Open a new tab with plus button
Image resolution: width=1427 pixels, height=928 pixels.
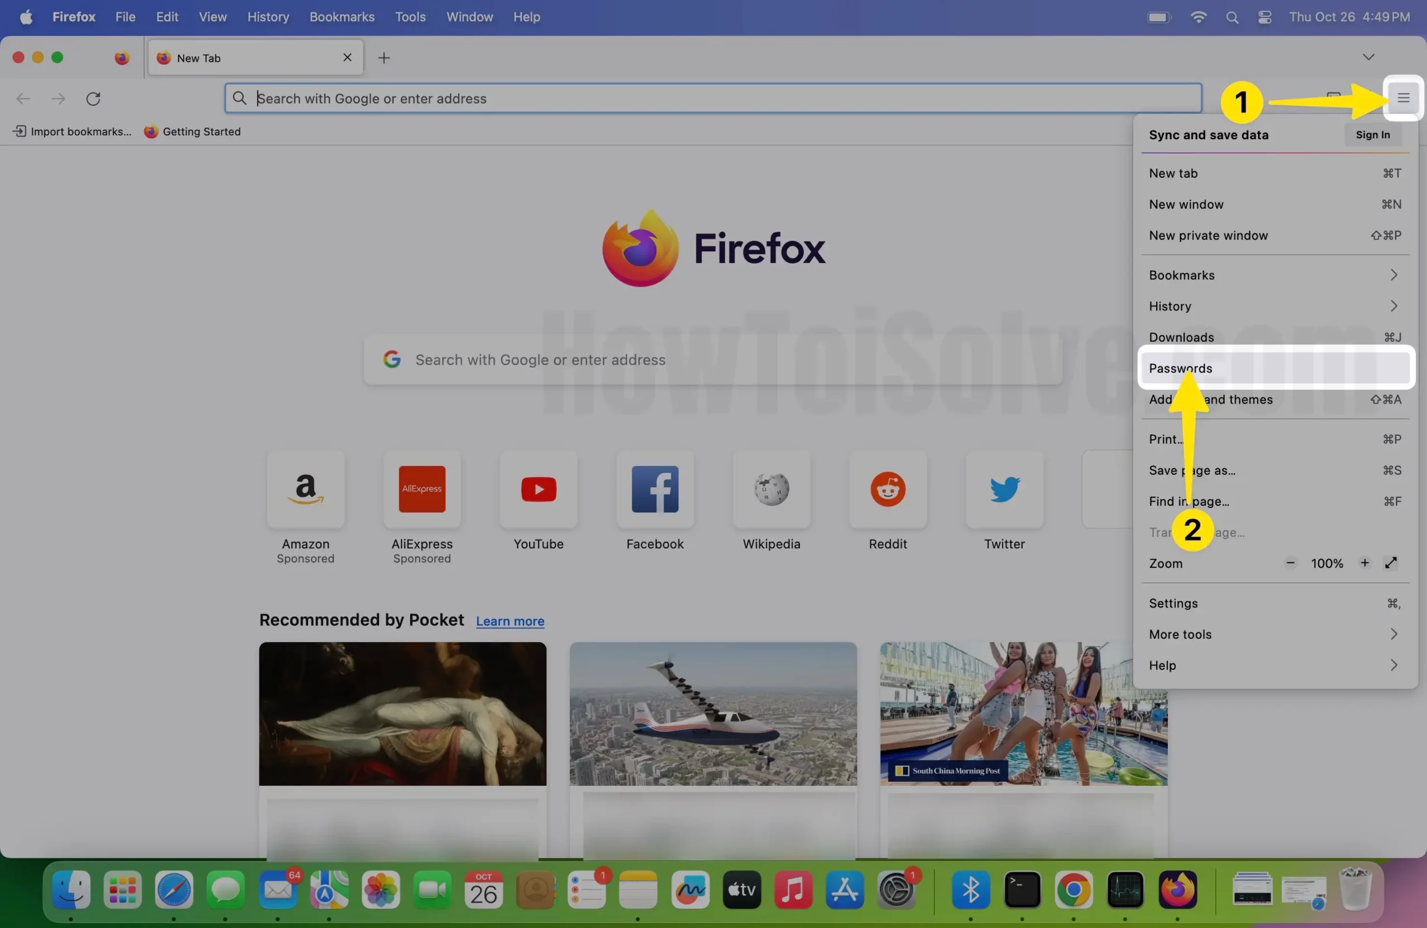pos(384,57)
